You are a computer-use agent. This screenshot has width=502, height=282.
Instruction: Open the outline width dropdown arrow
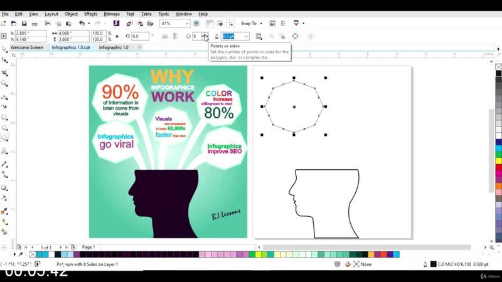pyautogui.click(x=246, y=36)
